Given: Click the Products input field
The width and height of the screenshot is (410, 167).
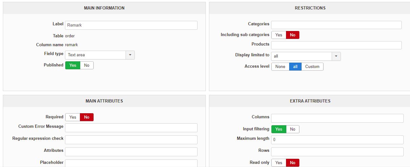Looking at the screenshot, I should (336, 45).
